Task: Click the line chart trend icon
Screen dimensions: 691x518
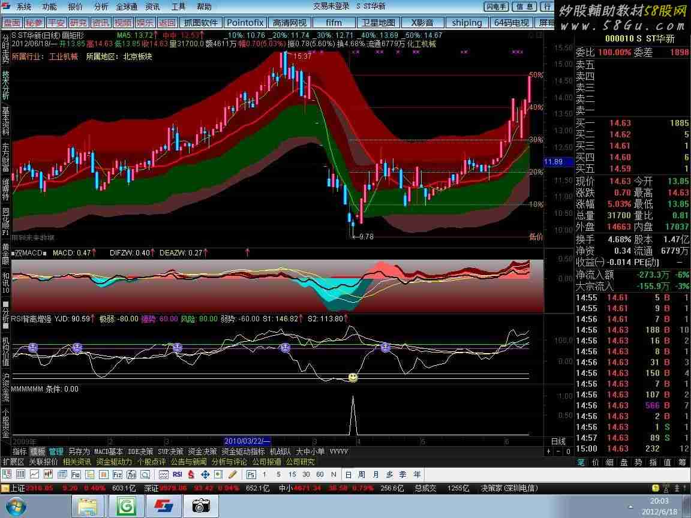Action: click(34, 474)
